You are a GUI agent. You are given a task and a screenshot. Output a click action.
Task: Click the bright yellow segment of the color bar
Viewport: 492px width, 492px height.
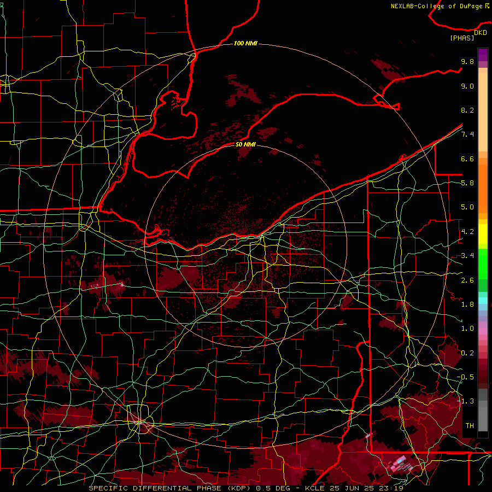483,234
